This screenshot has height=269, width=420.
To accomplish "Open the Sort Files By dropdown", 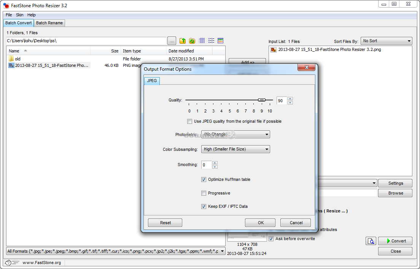I will 386,41.
